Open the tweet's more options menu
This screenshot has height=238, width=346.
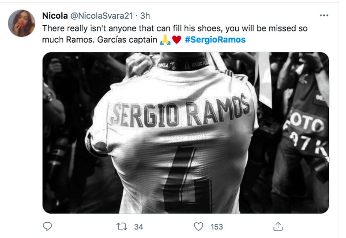pos(323,15)
